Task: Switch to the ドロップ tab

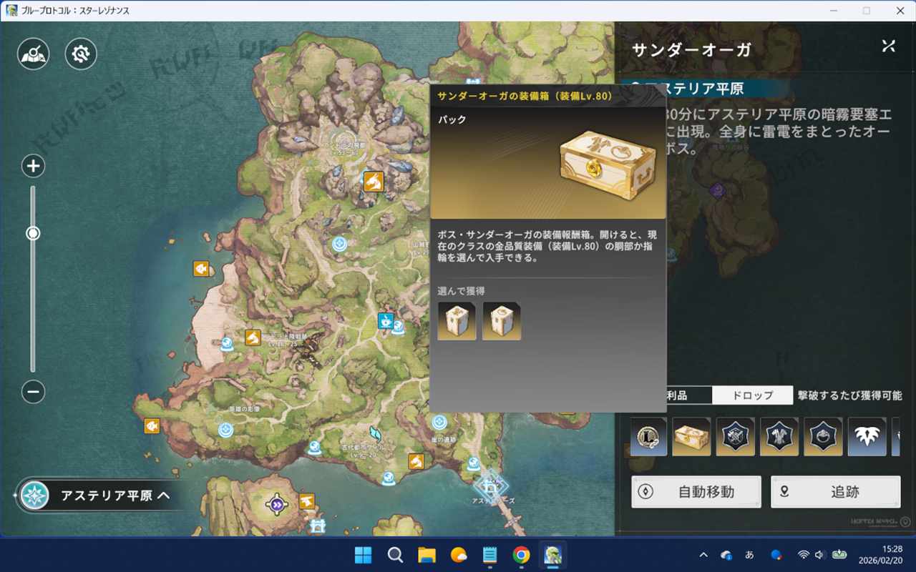Action: 752,395
